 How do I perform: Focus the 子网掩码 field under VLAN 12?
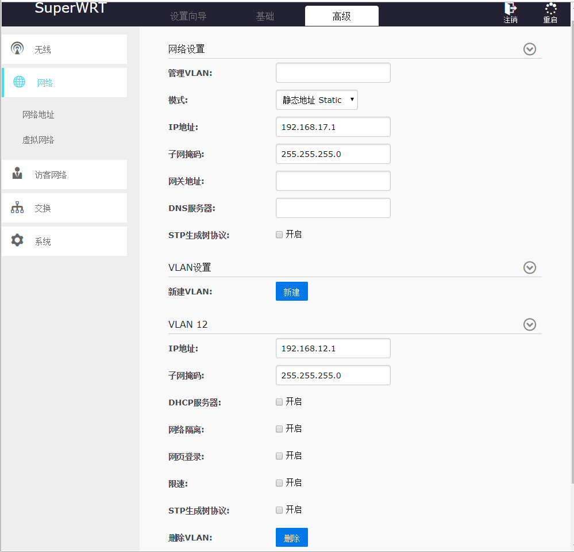pyautogui.click(x=333, y=375)
